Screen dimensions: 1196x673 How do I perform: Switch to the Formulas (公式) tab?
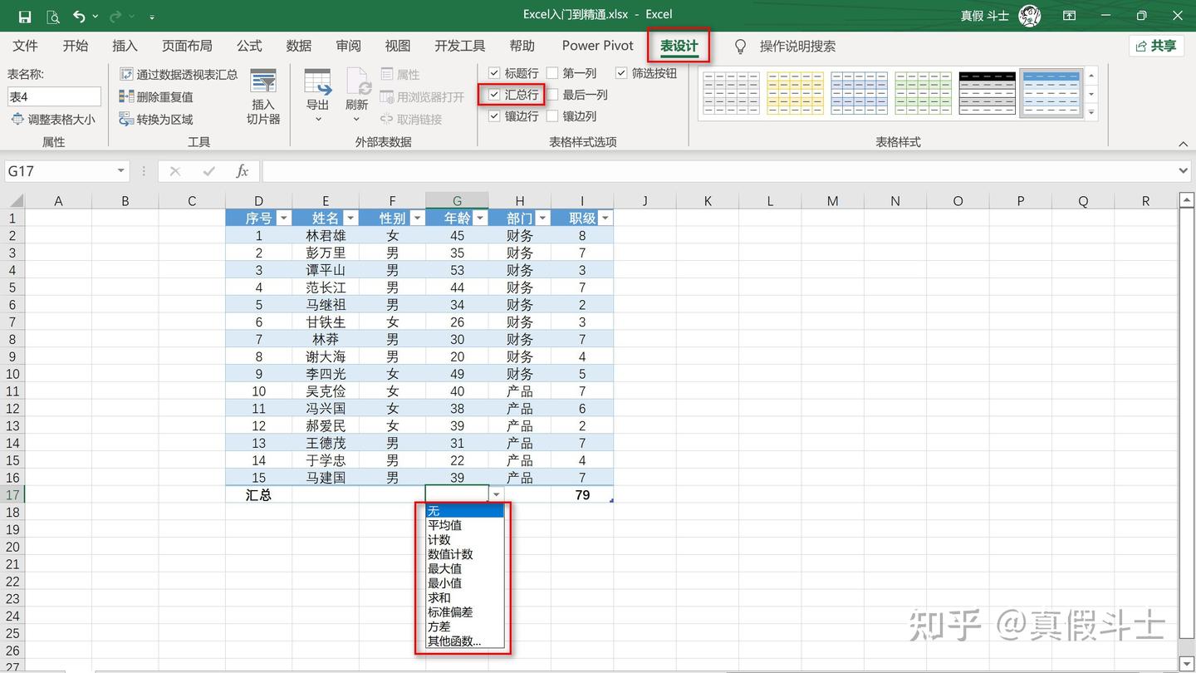pyautogui.click(x=249, y=46)
